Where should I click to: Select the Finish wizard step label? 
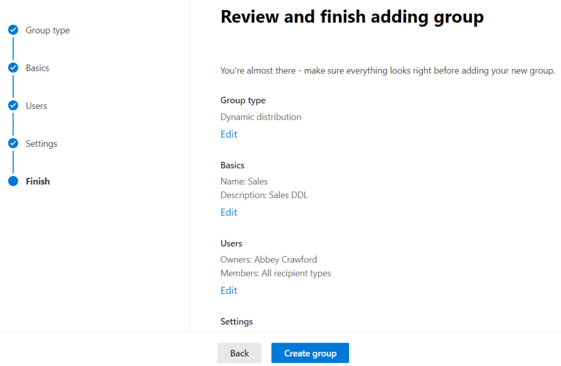38,181
